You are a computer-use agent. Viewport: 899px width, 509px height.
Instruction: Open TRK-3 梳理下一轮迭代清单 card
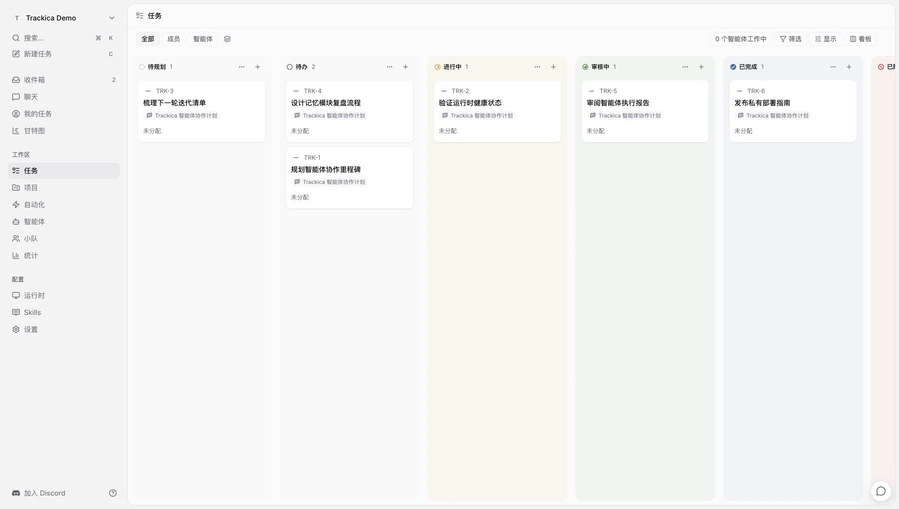tap(202, 111)
